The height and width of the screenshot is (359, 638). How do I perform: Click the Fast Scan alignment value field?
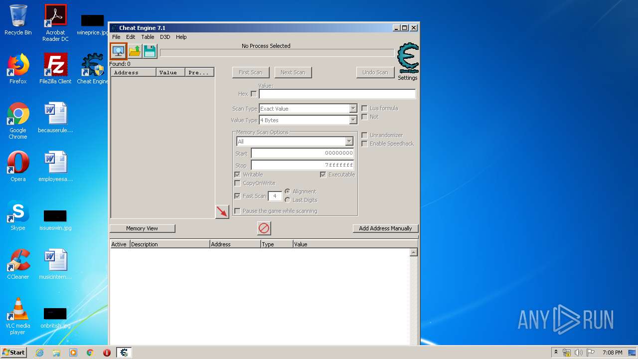275,196
